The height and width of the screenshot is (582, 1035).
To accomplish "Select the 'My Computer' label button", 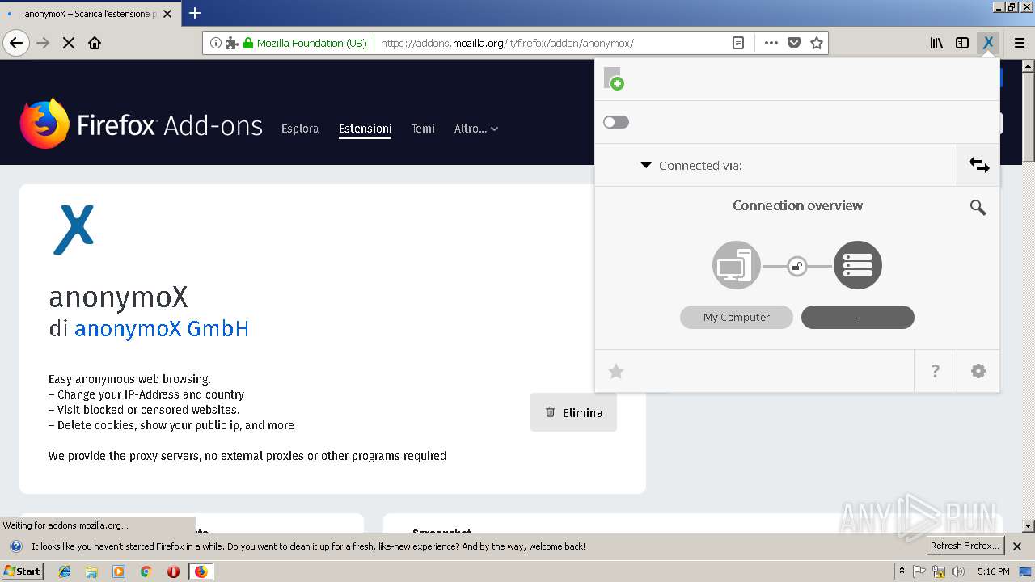I will point(737,317).
